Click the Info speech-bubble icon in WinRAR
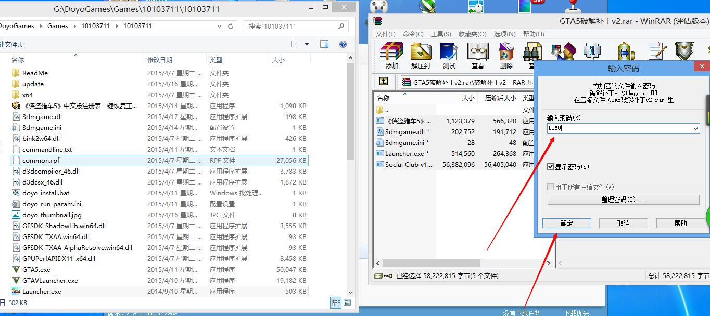 (x=592, y=51)
